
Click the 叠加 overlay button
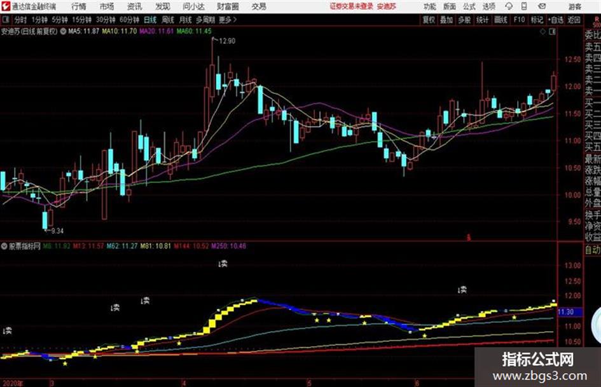click(x=446, y=20)
